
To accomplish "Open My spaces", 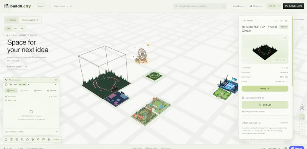I will click(256, 6).
